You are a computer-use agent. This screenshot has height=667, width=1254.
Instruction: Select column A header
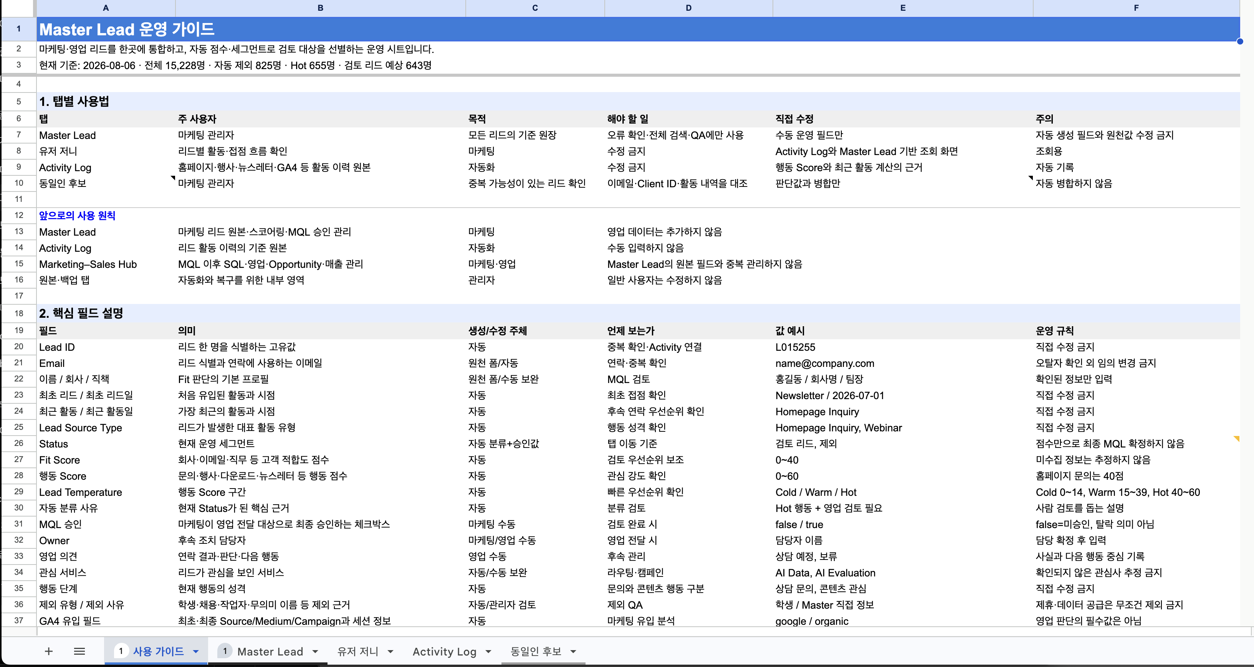click(106, 8)
